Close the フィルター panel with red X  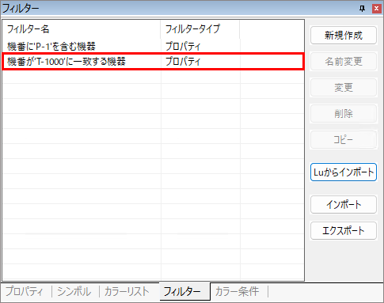(x=376, y=9)
